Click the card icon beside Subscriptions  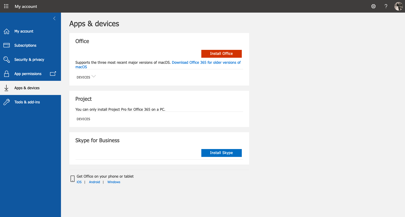tap(7, 45)
